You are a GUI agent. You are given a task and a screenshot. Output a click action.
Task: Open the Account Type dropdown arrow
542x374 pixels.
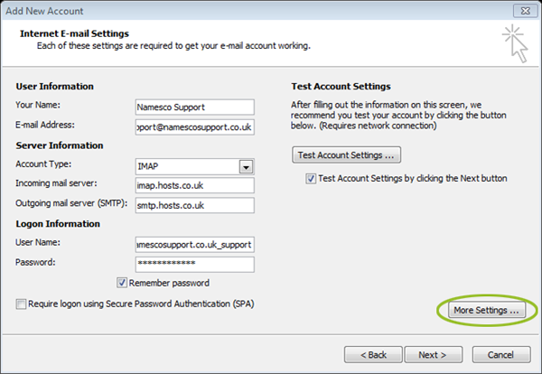pyautogui.click(x=246, y=167)
